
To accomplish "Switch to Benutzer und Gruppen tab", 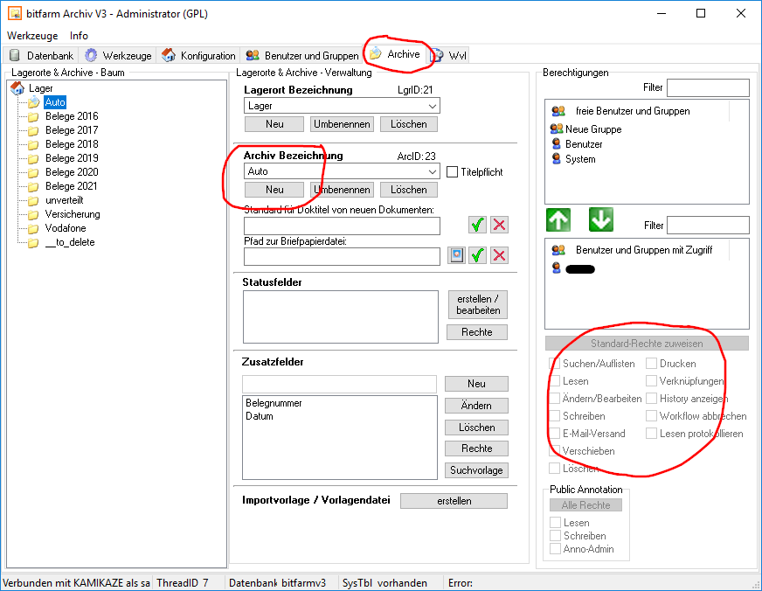I will [301, 55].
